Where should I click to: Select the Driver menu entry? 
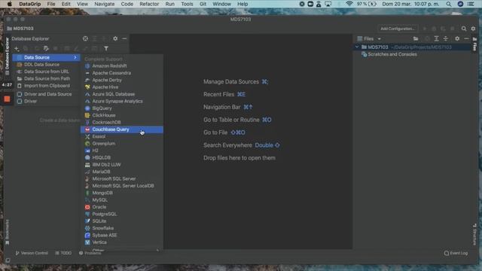[47, 101]
